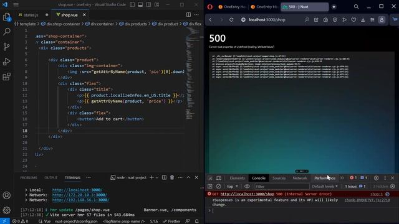Create a new terminal with the plus

click(x=151, y=177)
